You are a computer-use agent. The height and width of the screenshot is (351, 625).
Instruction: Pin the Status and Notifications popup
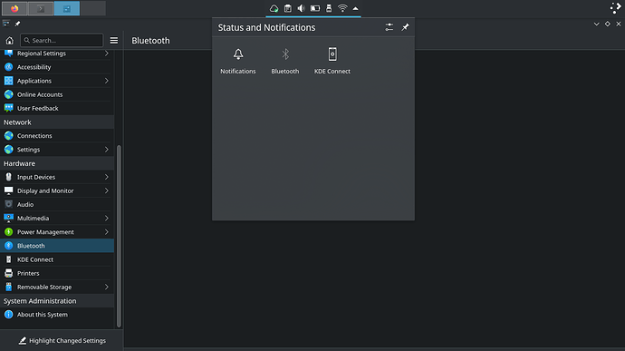(x=405, y=27)
